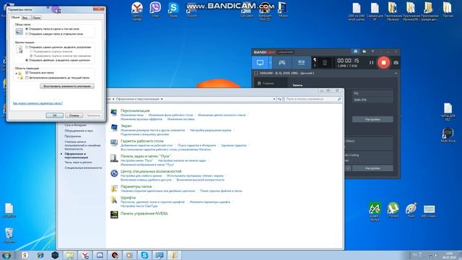Open uTorrent desktop shortcut
The height and width of the screenshot is (260, 462).
click(393, 210)
